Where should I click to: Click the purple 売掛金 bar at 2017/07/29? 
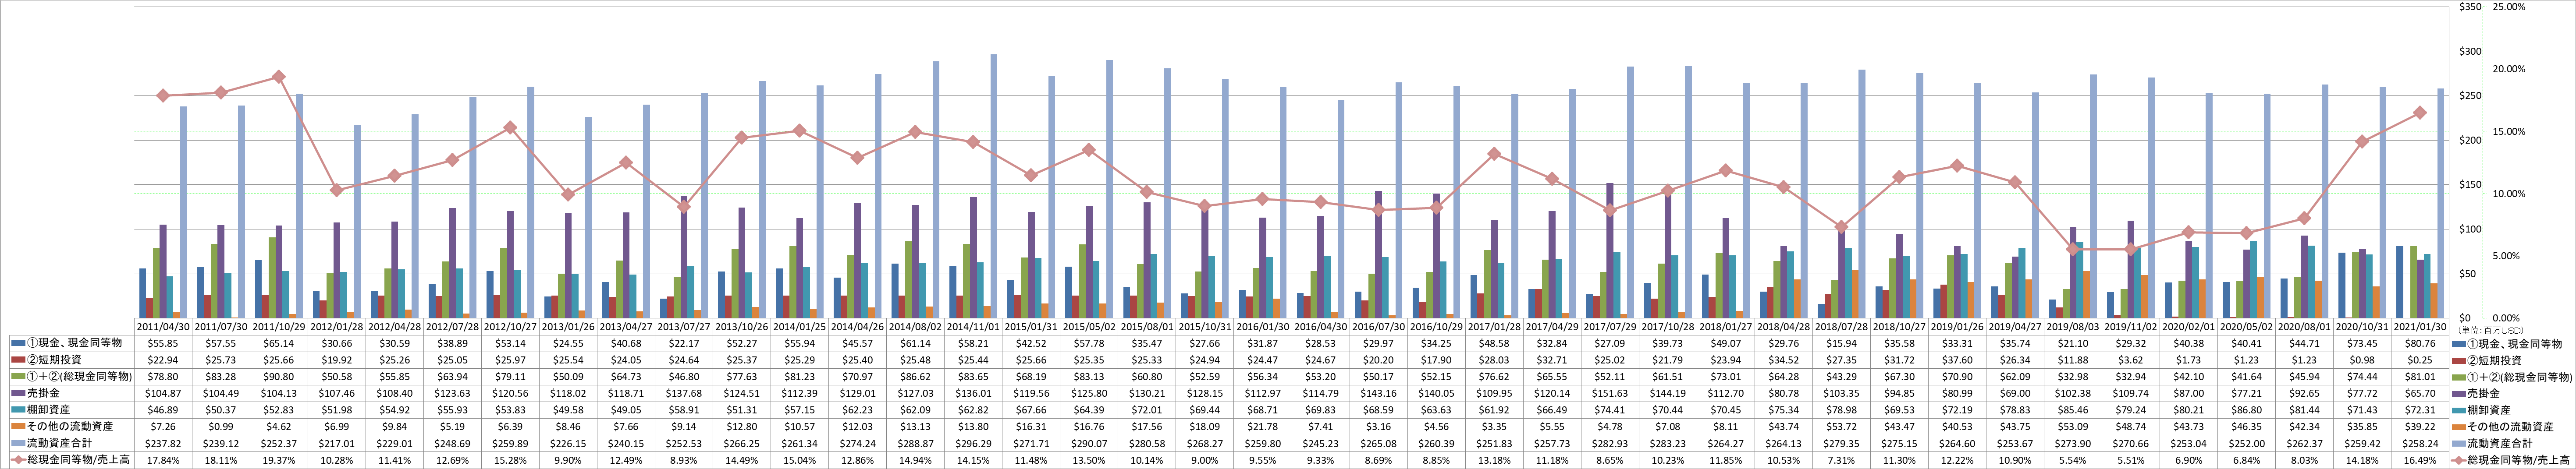[1610, 251]
